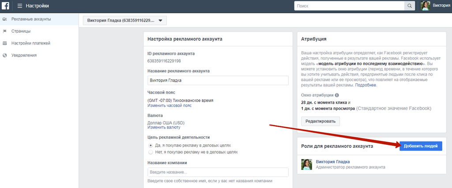This screenshot has height=188, width=452.
Task: Click Администратор рекламного аккаунта role text
Action: click(x=350, y=167)
